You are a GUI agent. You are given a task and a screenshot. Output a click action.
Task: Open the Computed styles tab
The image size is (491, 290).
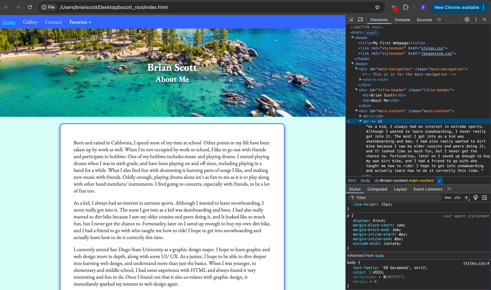pyautogui.click(x=377, y=189)
